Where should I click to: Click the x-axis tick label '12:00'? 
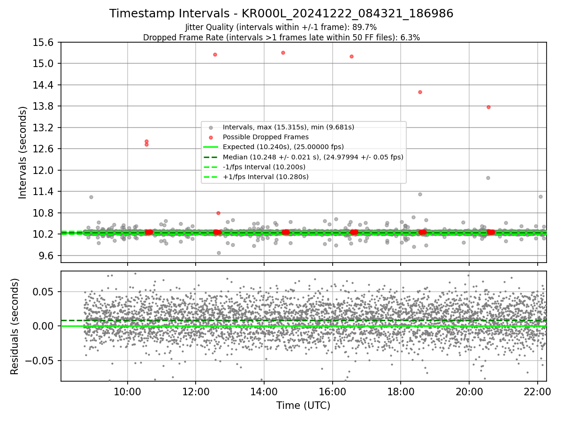[196, 392]
